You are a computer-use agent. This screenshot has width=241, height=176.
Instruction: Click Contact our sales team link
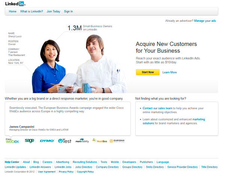pos(158,108)
